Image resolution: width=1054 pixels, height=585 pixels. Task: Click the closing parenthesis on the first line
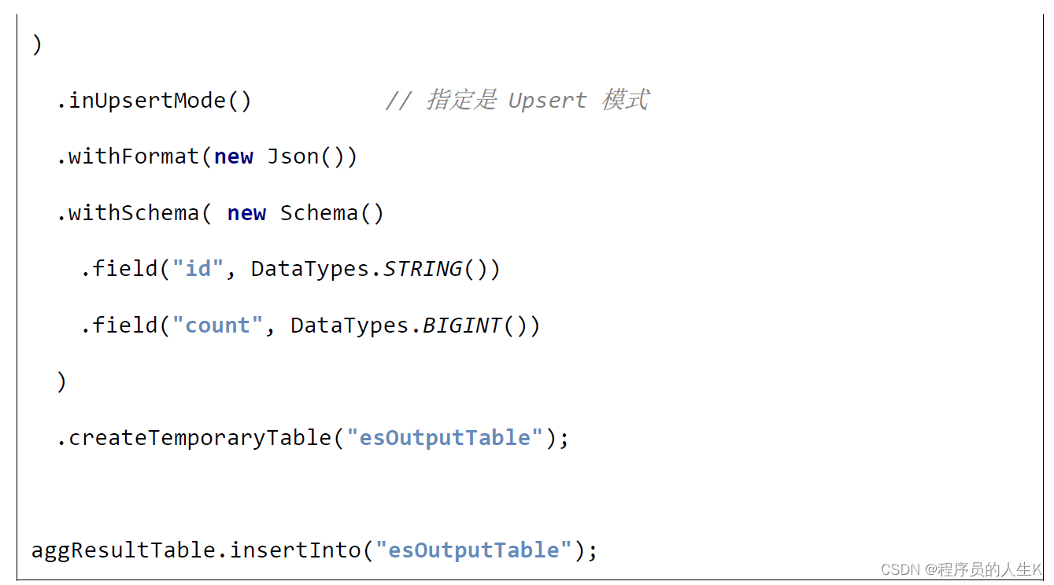click(36, 45)
